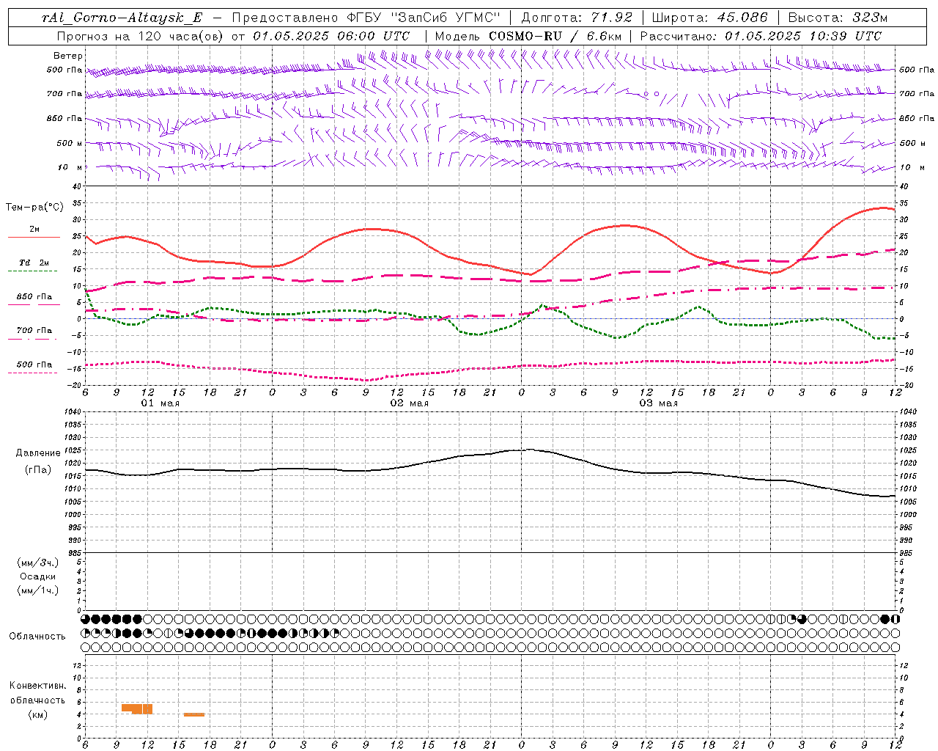This screenshot has width=938, height=751.
Task: Click the 500 м wind level label
Action: (x=70, y=143)
